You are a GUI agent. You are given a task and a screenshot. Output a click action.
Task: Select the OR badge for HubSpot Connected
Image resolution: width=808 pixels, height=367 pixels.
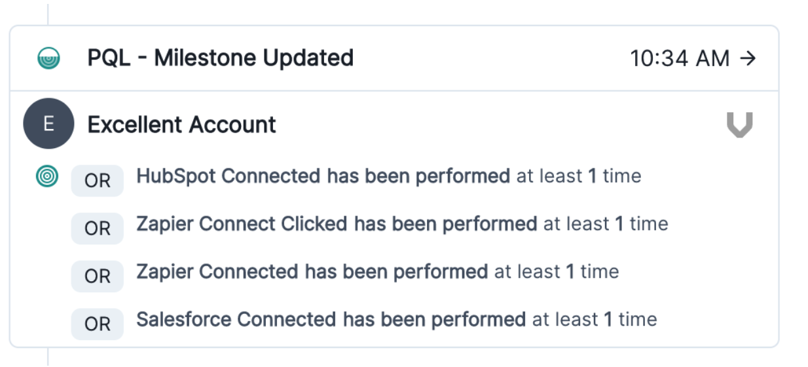coord(98,180)
